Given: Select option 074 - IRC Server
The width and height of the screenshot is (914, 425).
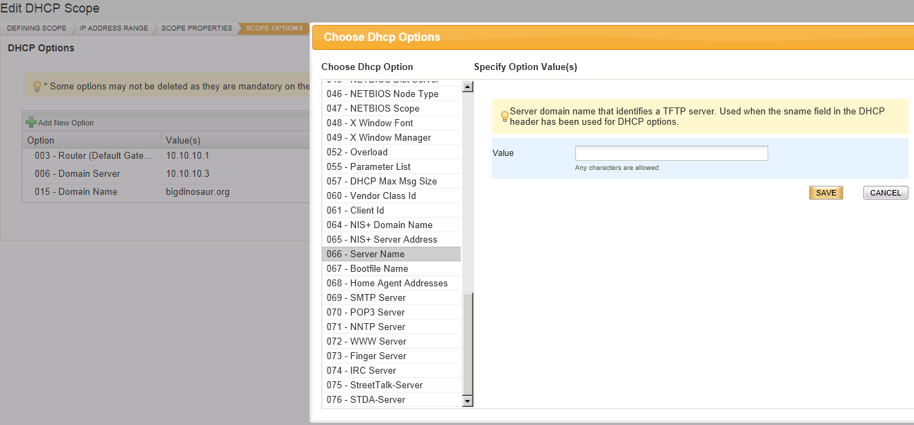Looking at the screenshot, I should pyautogui.click(x=391, y=370).
